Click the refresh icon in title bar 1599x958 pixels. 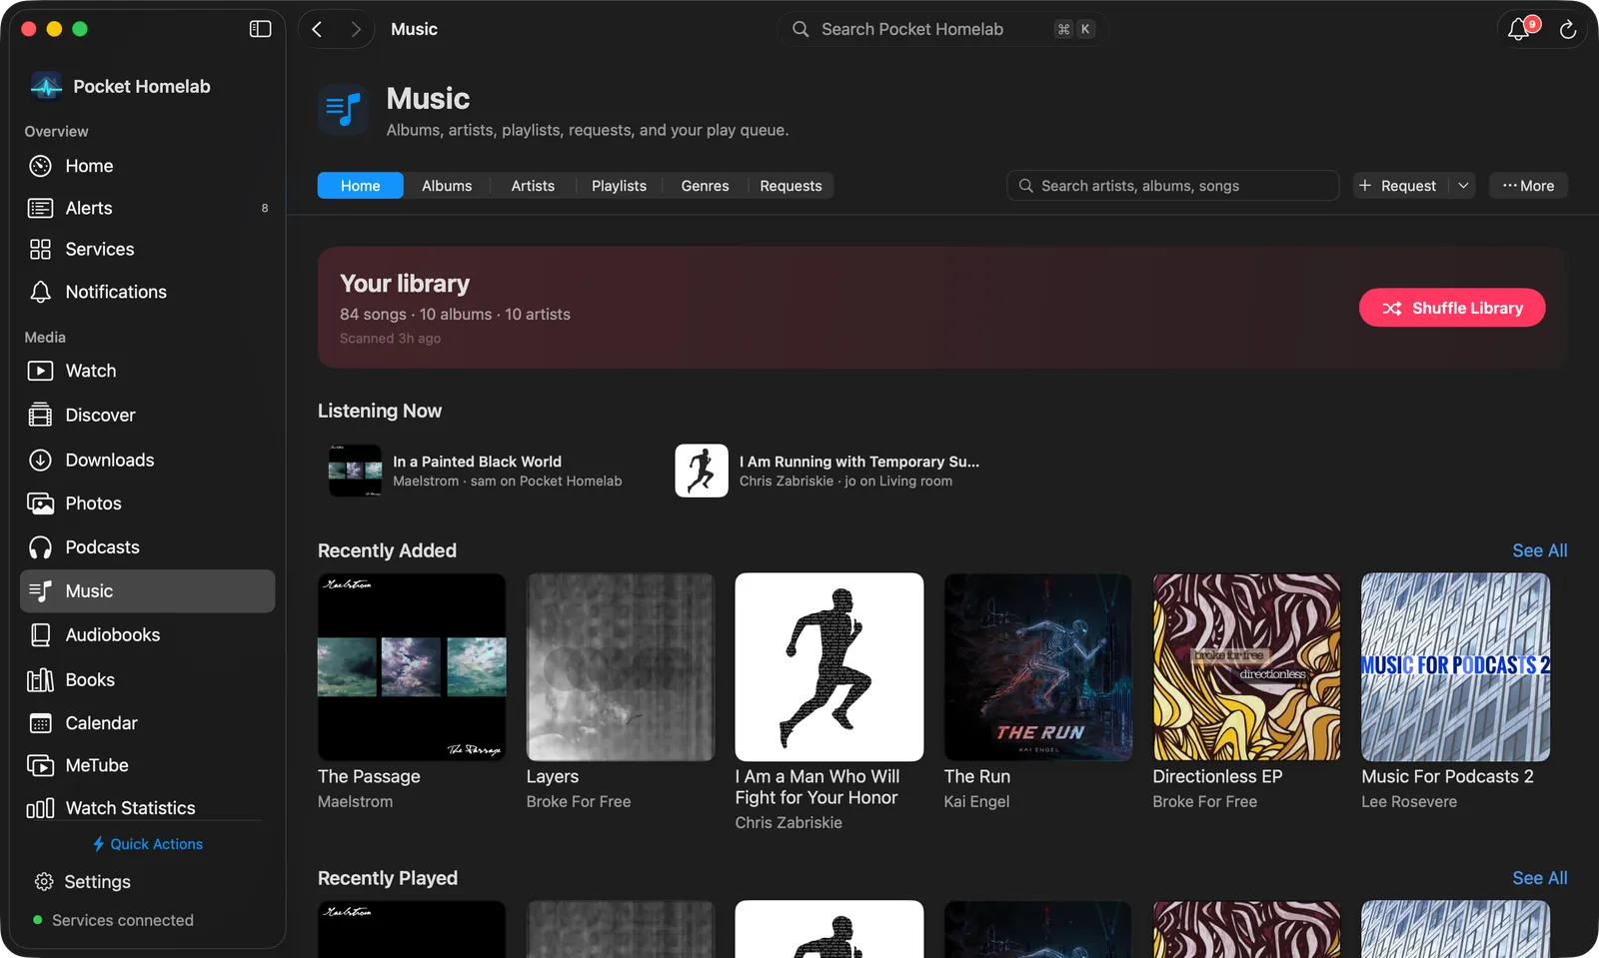[x=1568, y=29]
